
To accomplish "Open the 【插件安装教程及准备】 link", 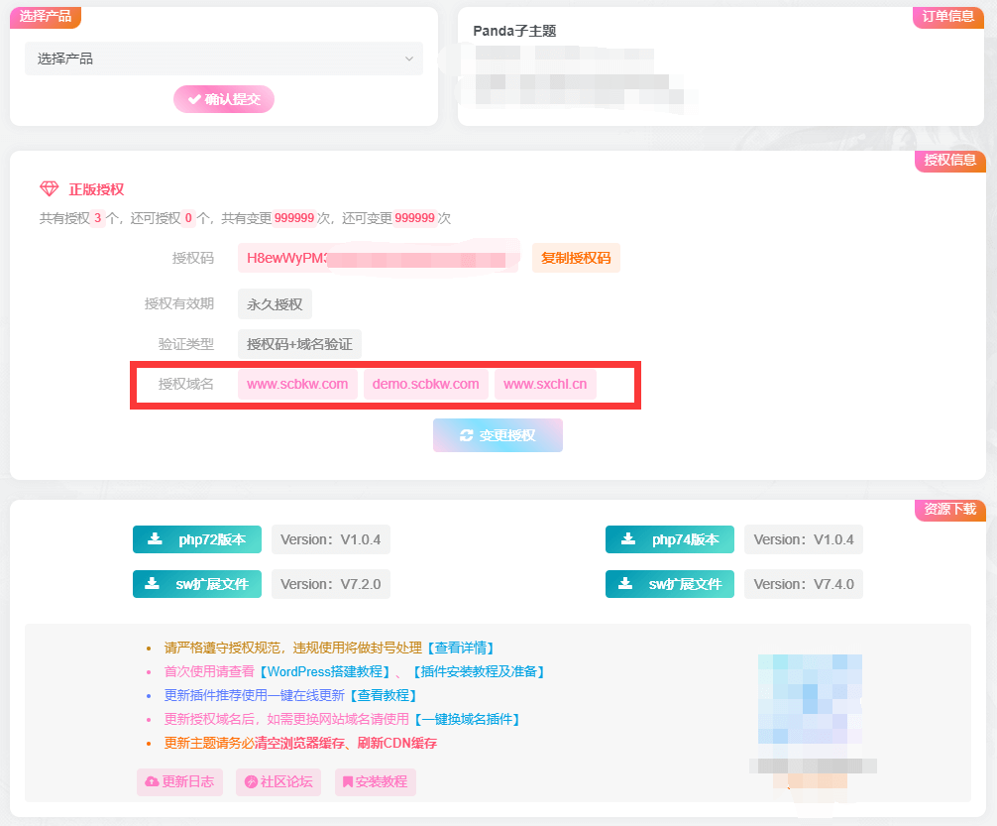I will point(477,671).
